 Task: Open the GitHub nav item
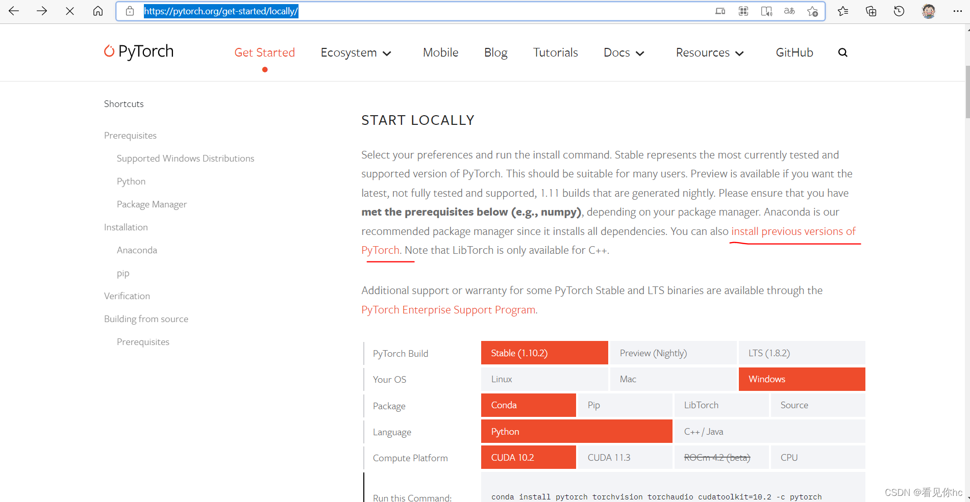coord(794,52)
